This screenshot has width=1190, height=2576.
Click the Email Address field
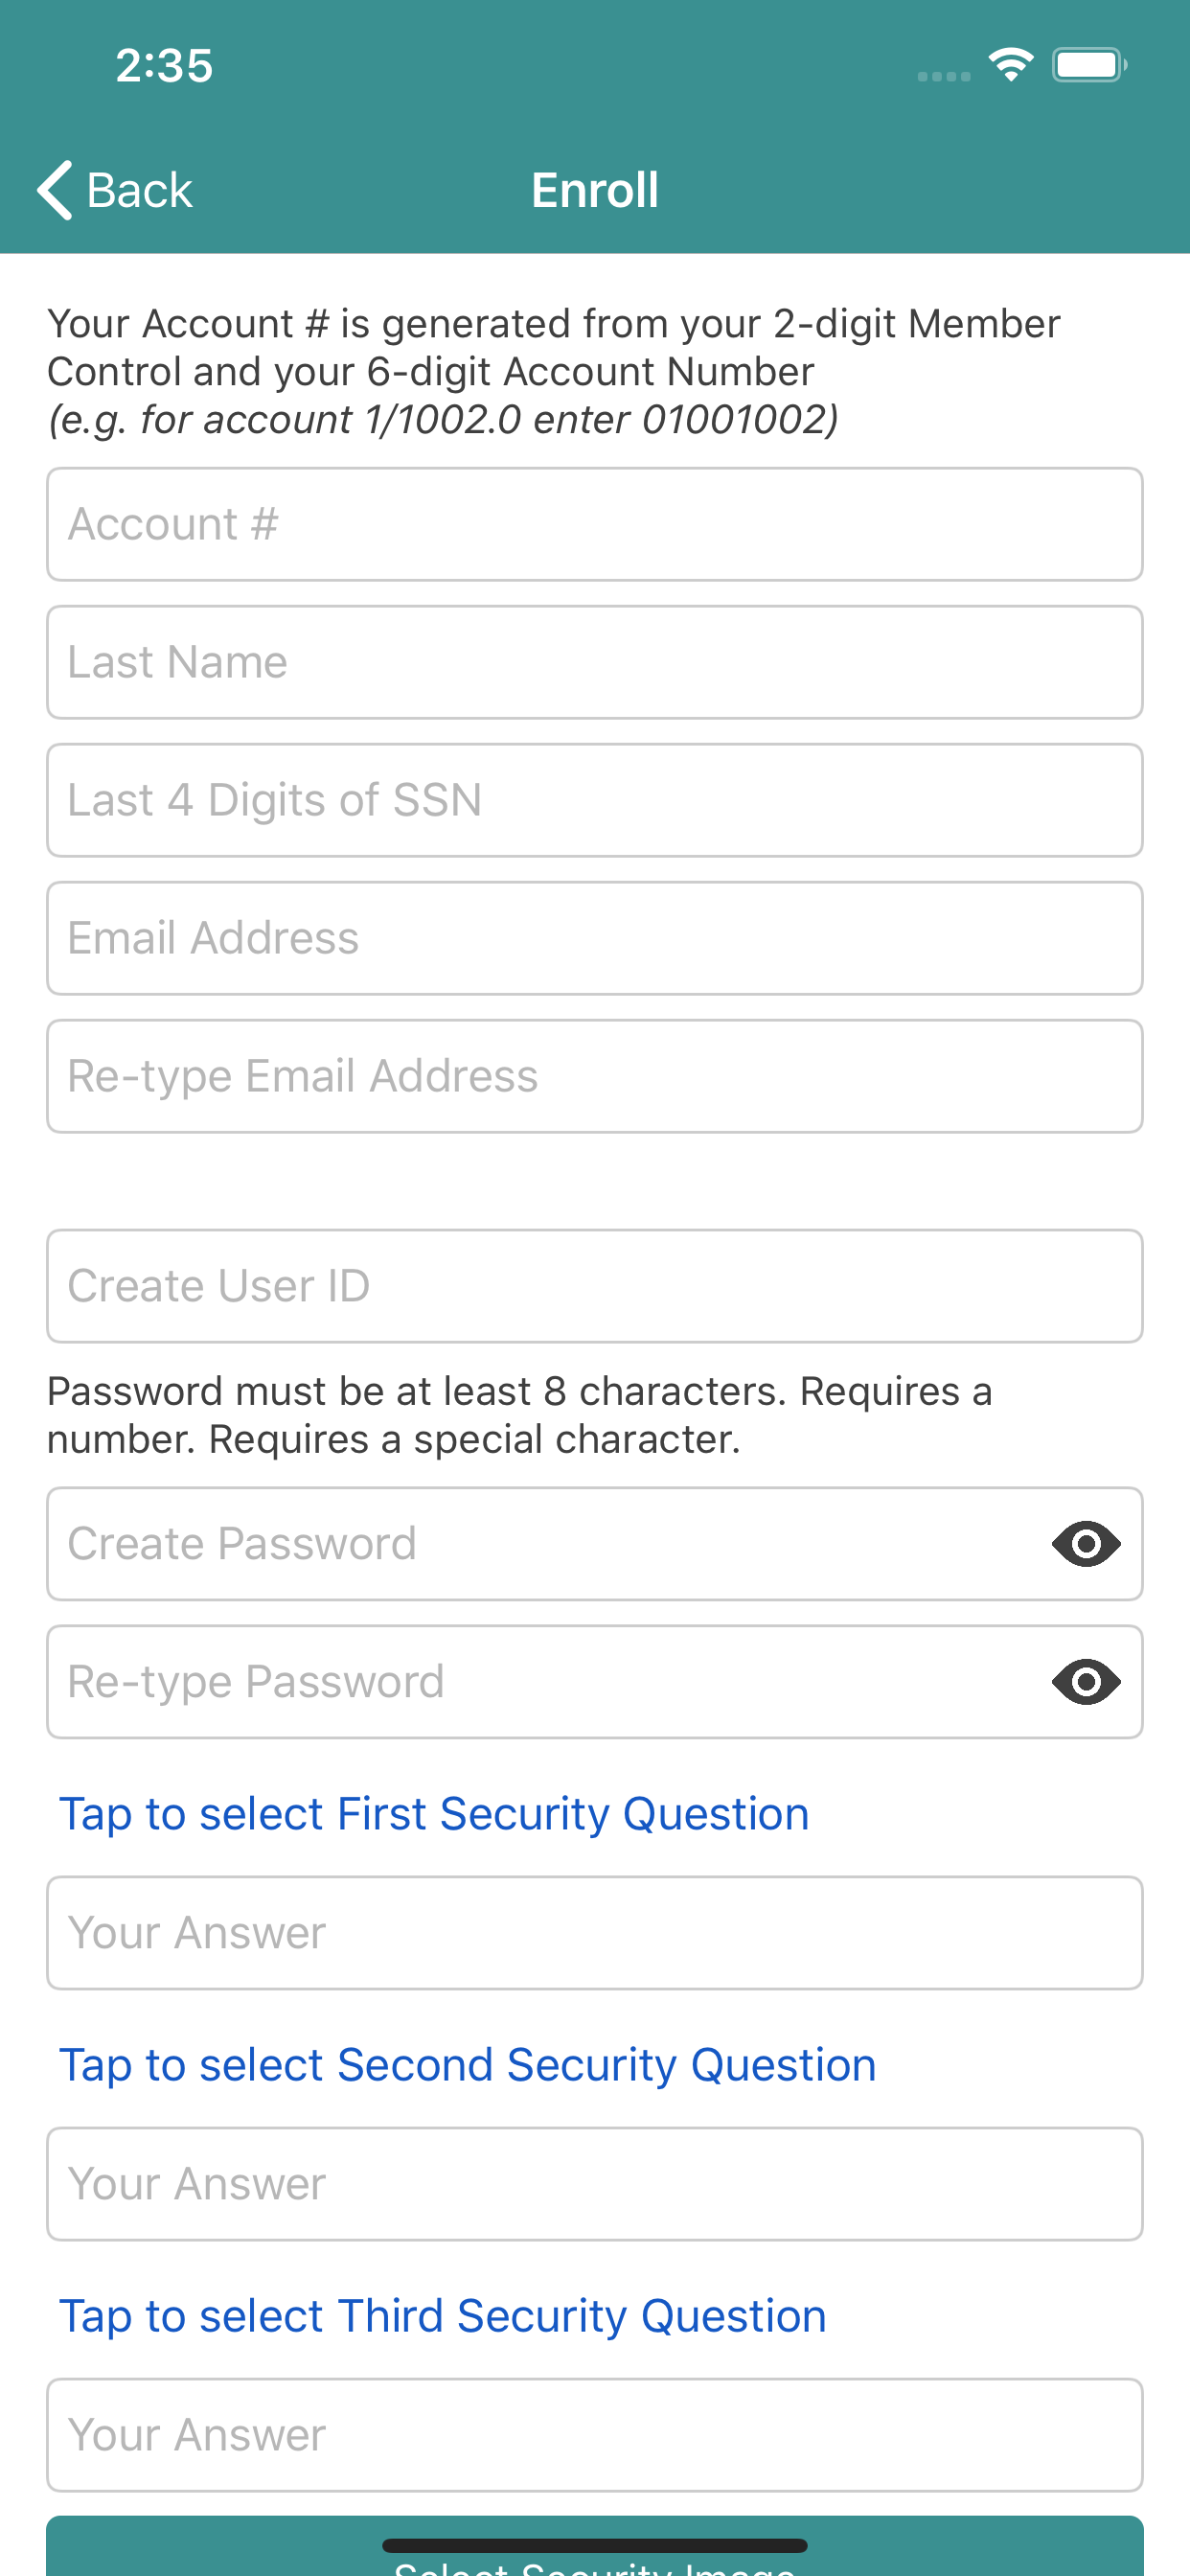click(x=595, y=938)
